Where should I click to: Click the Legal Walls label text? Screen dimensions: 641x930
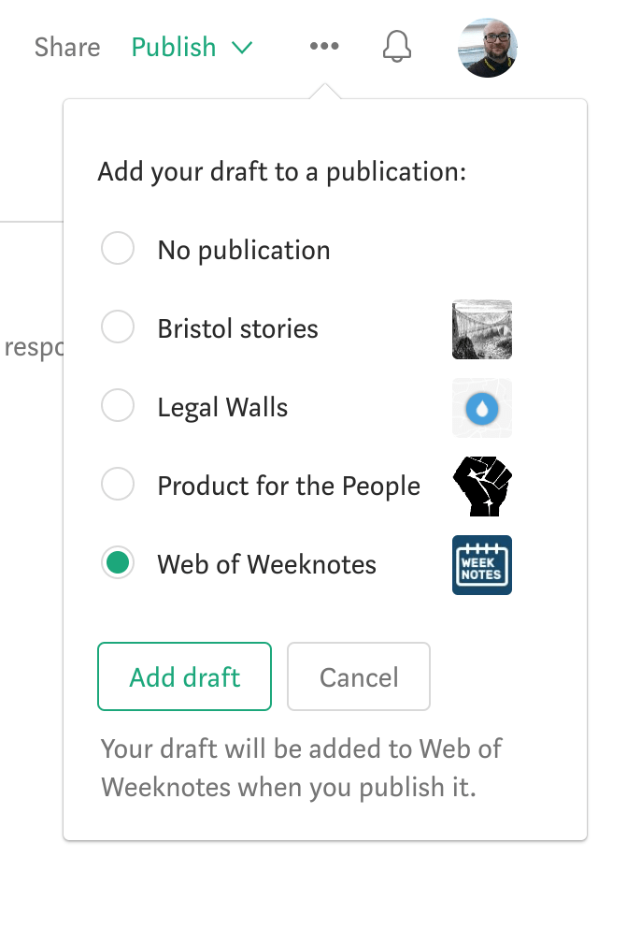[222, 408]
